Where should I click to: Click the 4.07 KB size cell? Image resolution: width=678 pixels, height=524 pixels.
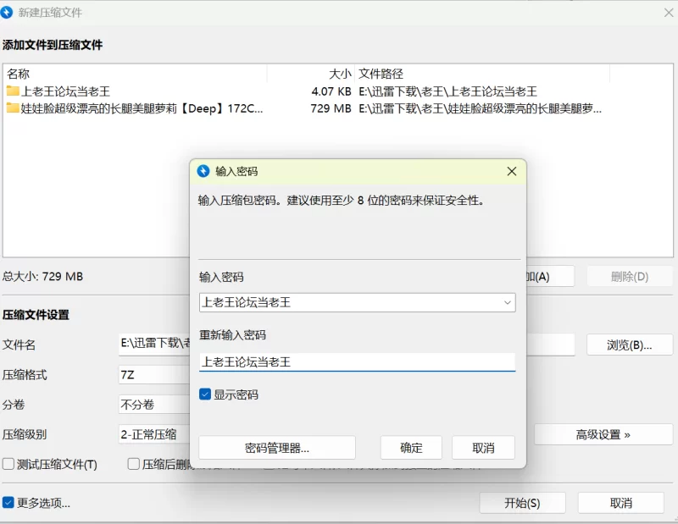pos(331,91)
